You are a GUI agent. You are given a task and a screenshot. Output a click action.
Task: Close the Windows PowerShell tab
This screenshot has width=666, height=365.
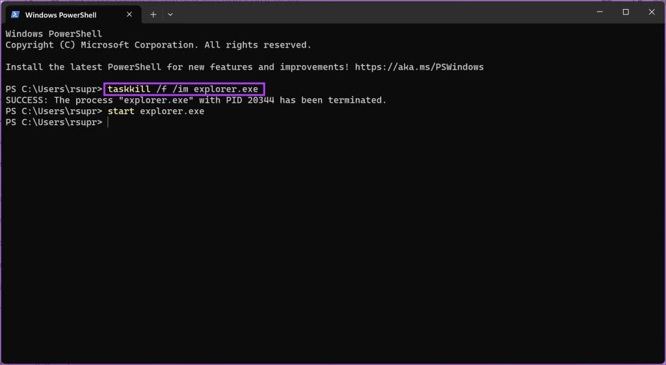pyautogui.click(x=129, y=14)
